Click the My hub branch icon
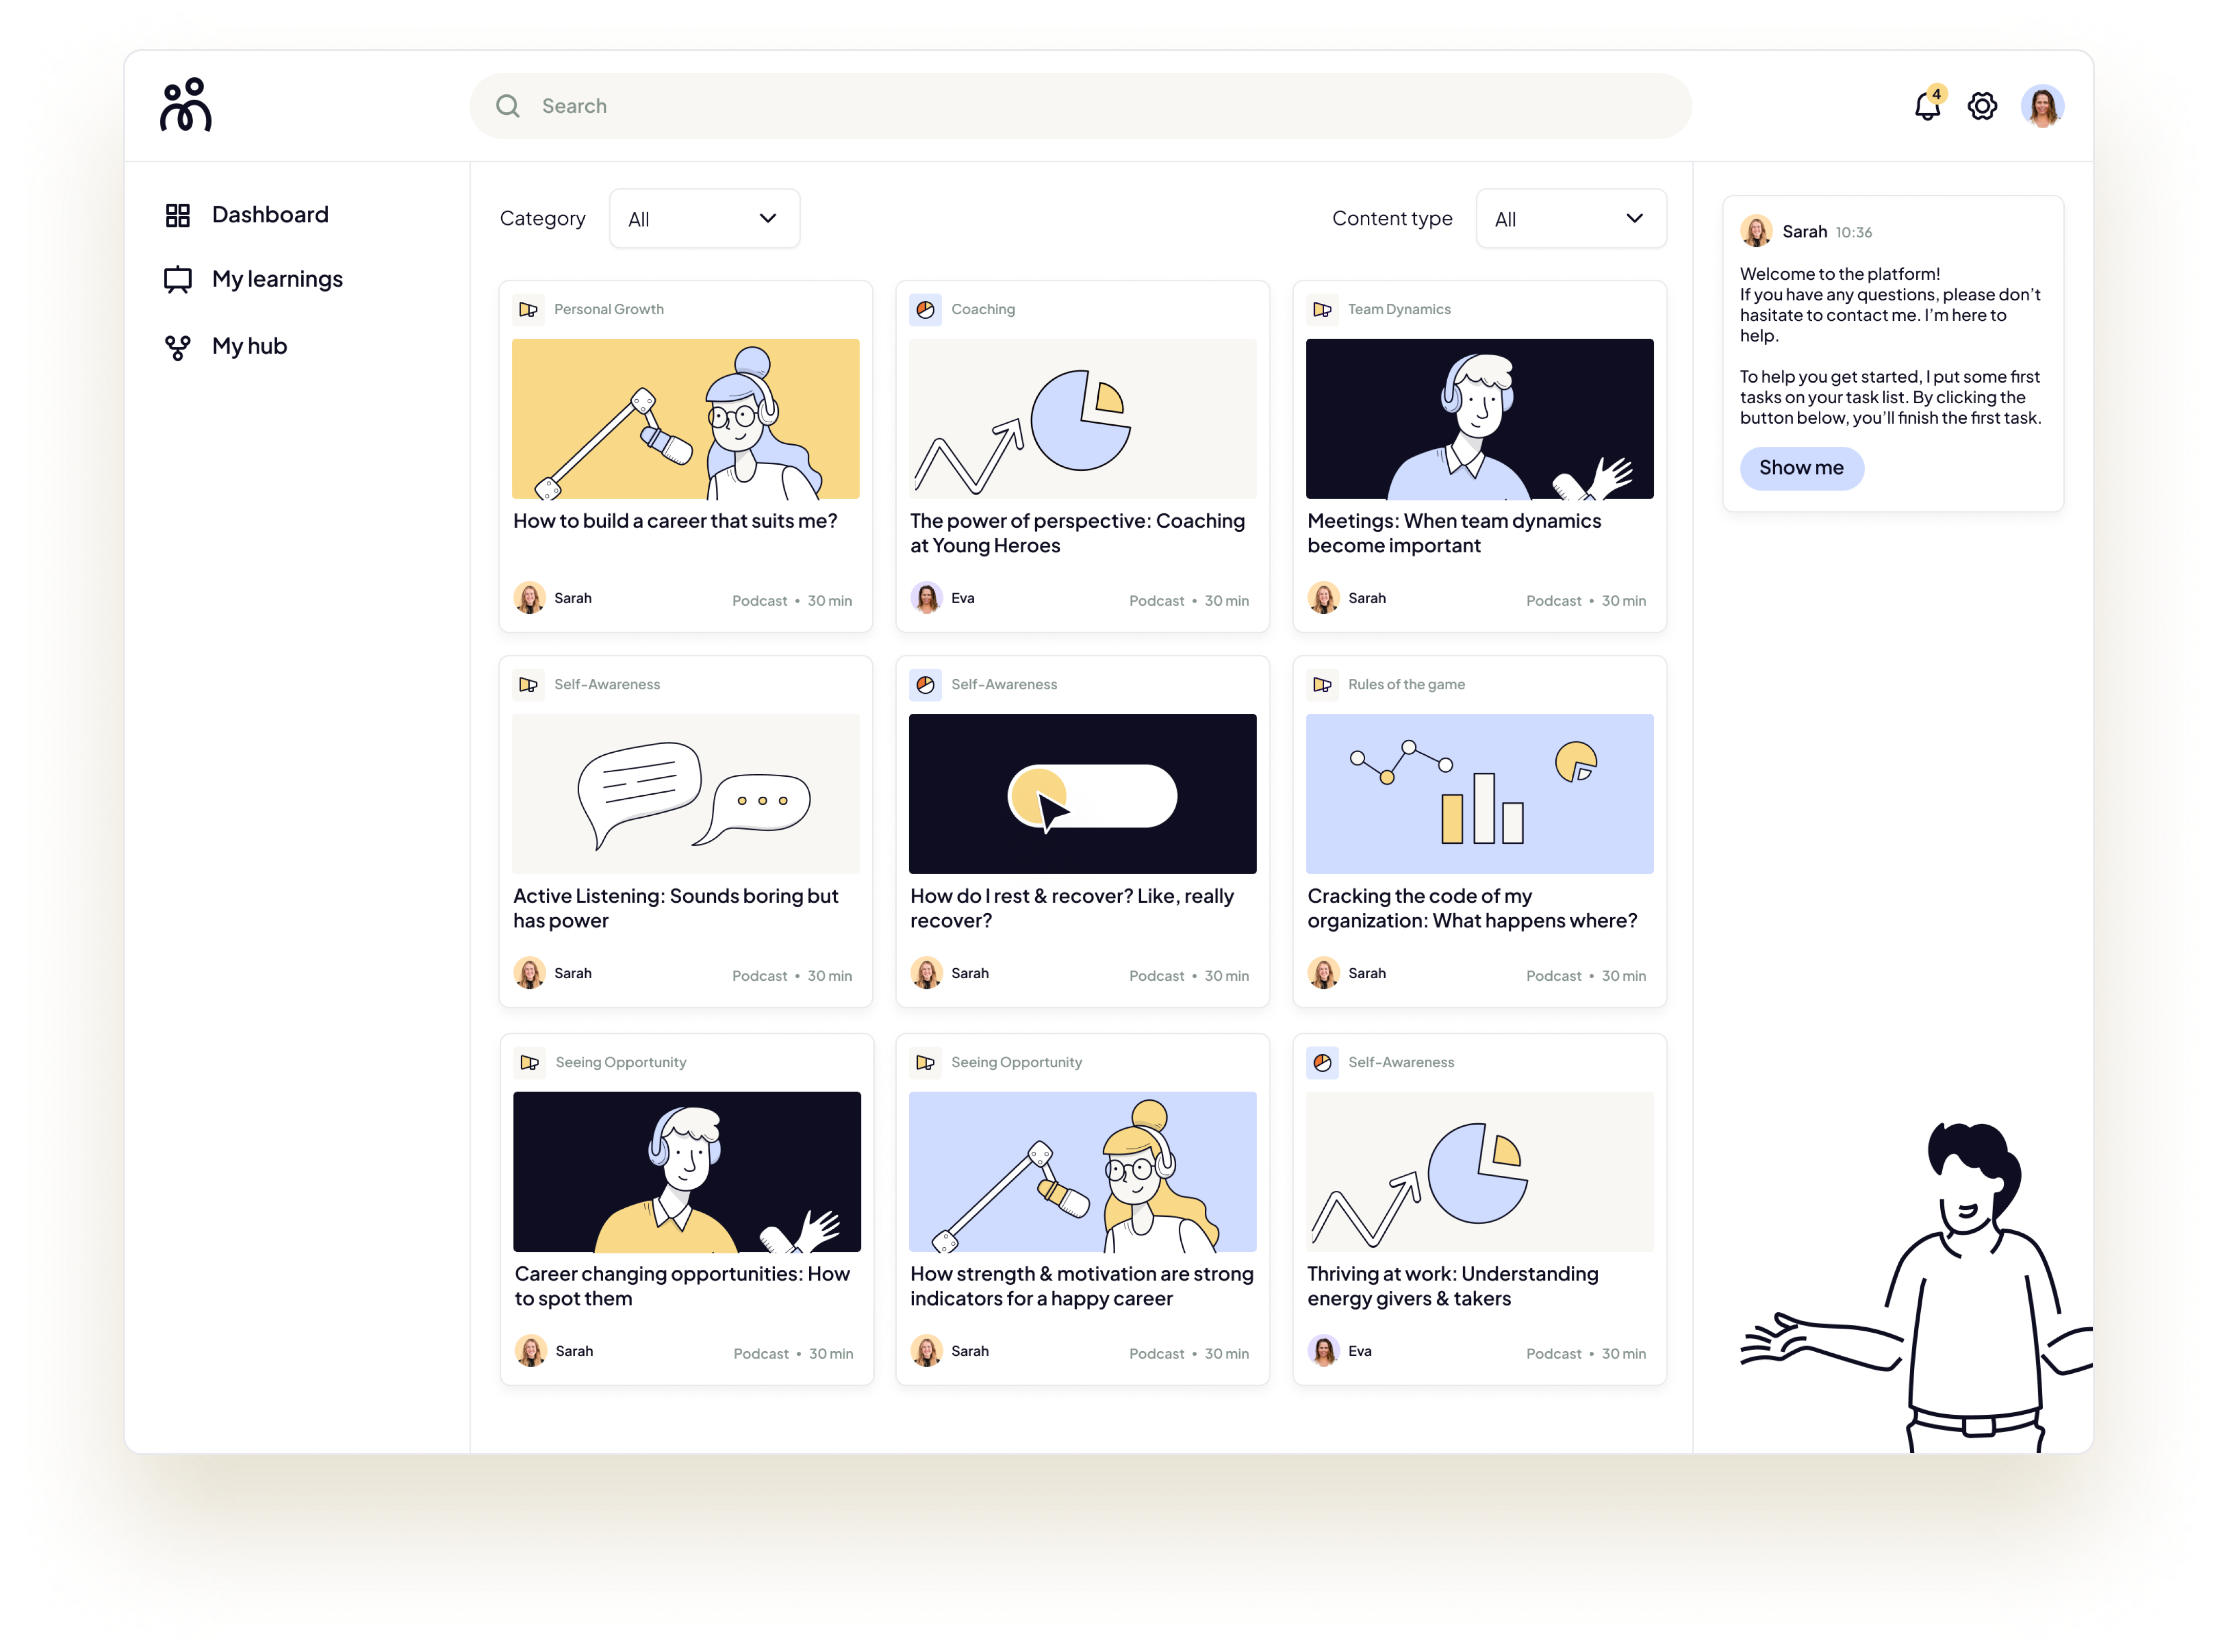 click(178, 347)
